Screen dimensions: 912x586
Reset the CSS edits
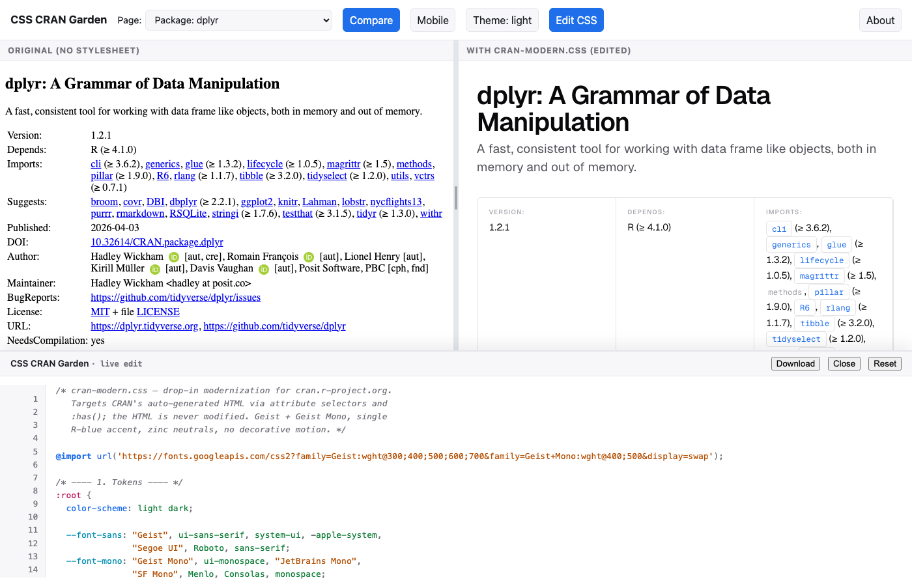click(885, 363)
